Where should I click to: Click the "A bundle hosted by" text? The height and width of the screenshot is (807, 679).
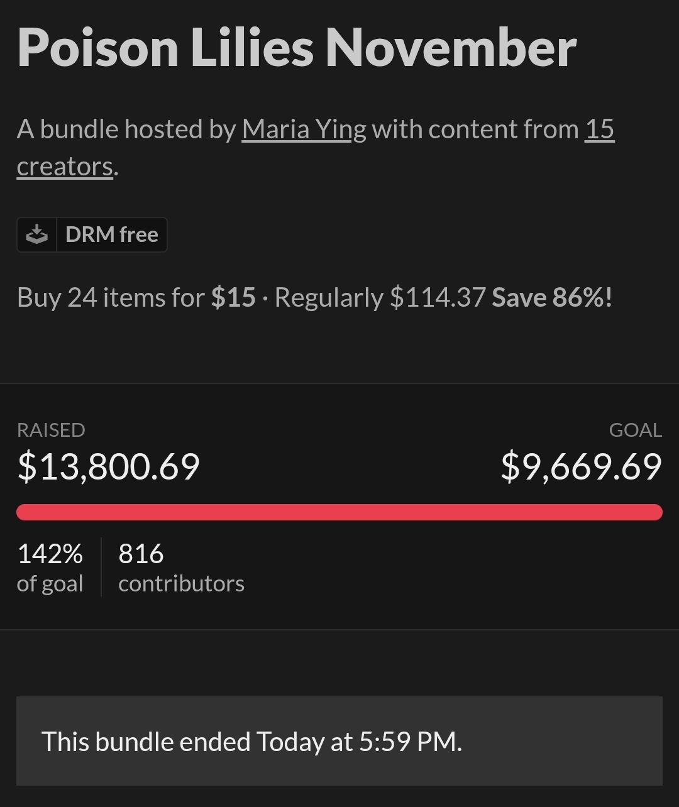(x=126, y=129)
